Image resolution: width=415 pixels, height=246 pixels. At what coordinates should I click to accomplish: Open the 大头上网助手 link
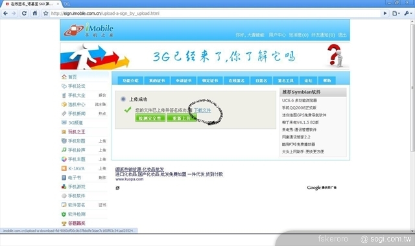point(303,151)
